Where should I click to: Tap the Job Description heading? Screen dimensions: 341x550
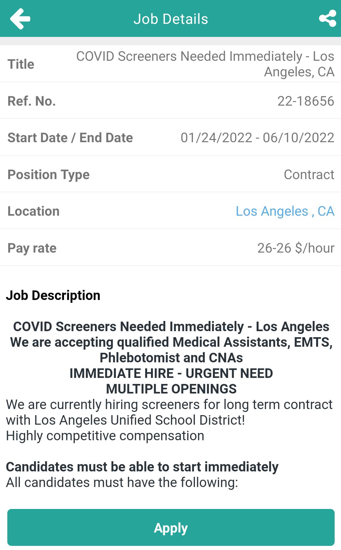coord(53,296)
